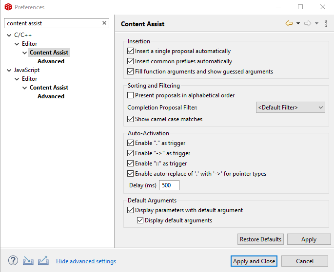Screen dimensions: 334x272
Task: Open the three-dot view menu icon
Action: point(326,23)
